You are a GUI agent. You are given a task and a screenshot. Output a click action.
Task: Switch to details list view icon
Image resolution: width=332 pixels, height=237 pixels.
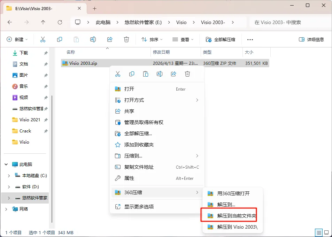319,233
